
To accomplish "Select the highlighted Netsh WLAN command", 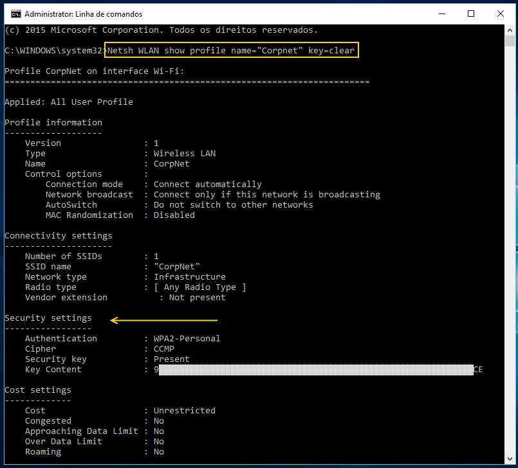I will tap(232, 50).
